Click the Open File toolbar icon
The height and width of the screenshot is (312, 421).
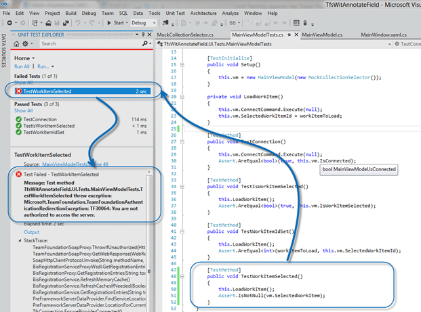click(48, 23)
